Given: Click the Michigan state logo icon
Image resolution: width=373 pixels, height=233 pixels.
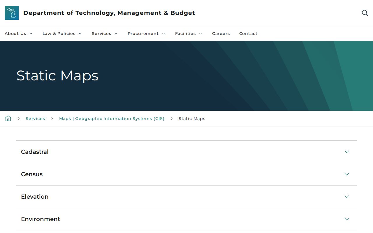Looking at the screenshot, I should pos(12,13).
